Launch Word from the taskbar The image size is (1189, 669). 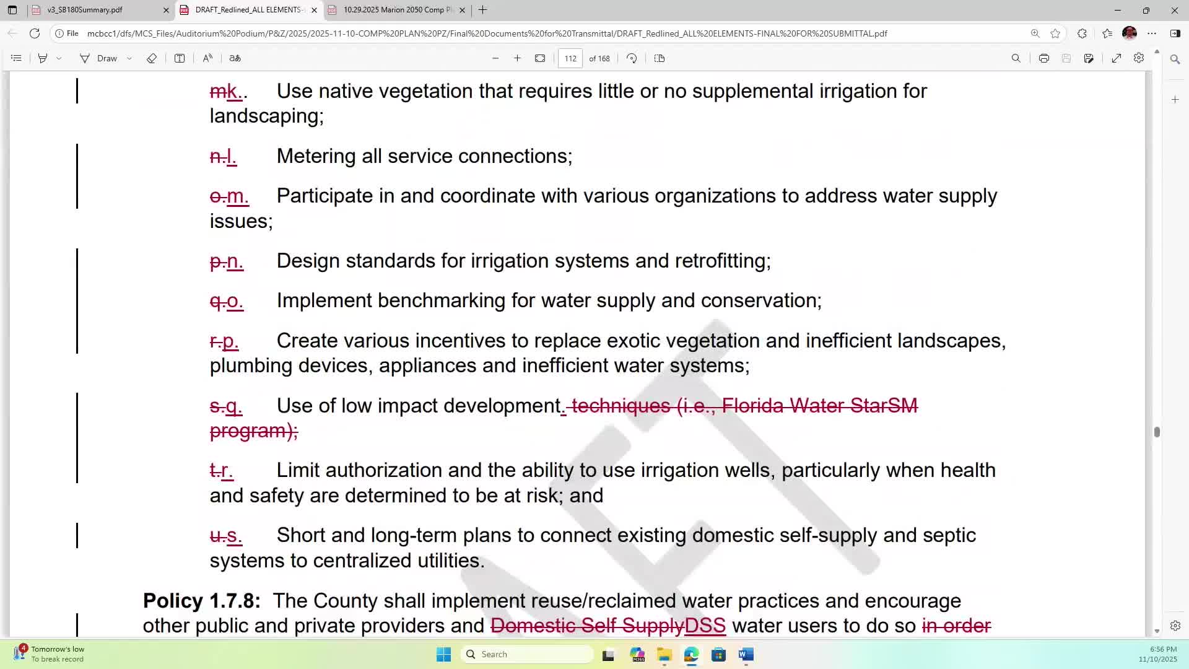pos(745,654)
